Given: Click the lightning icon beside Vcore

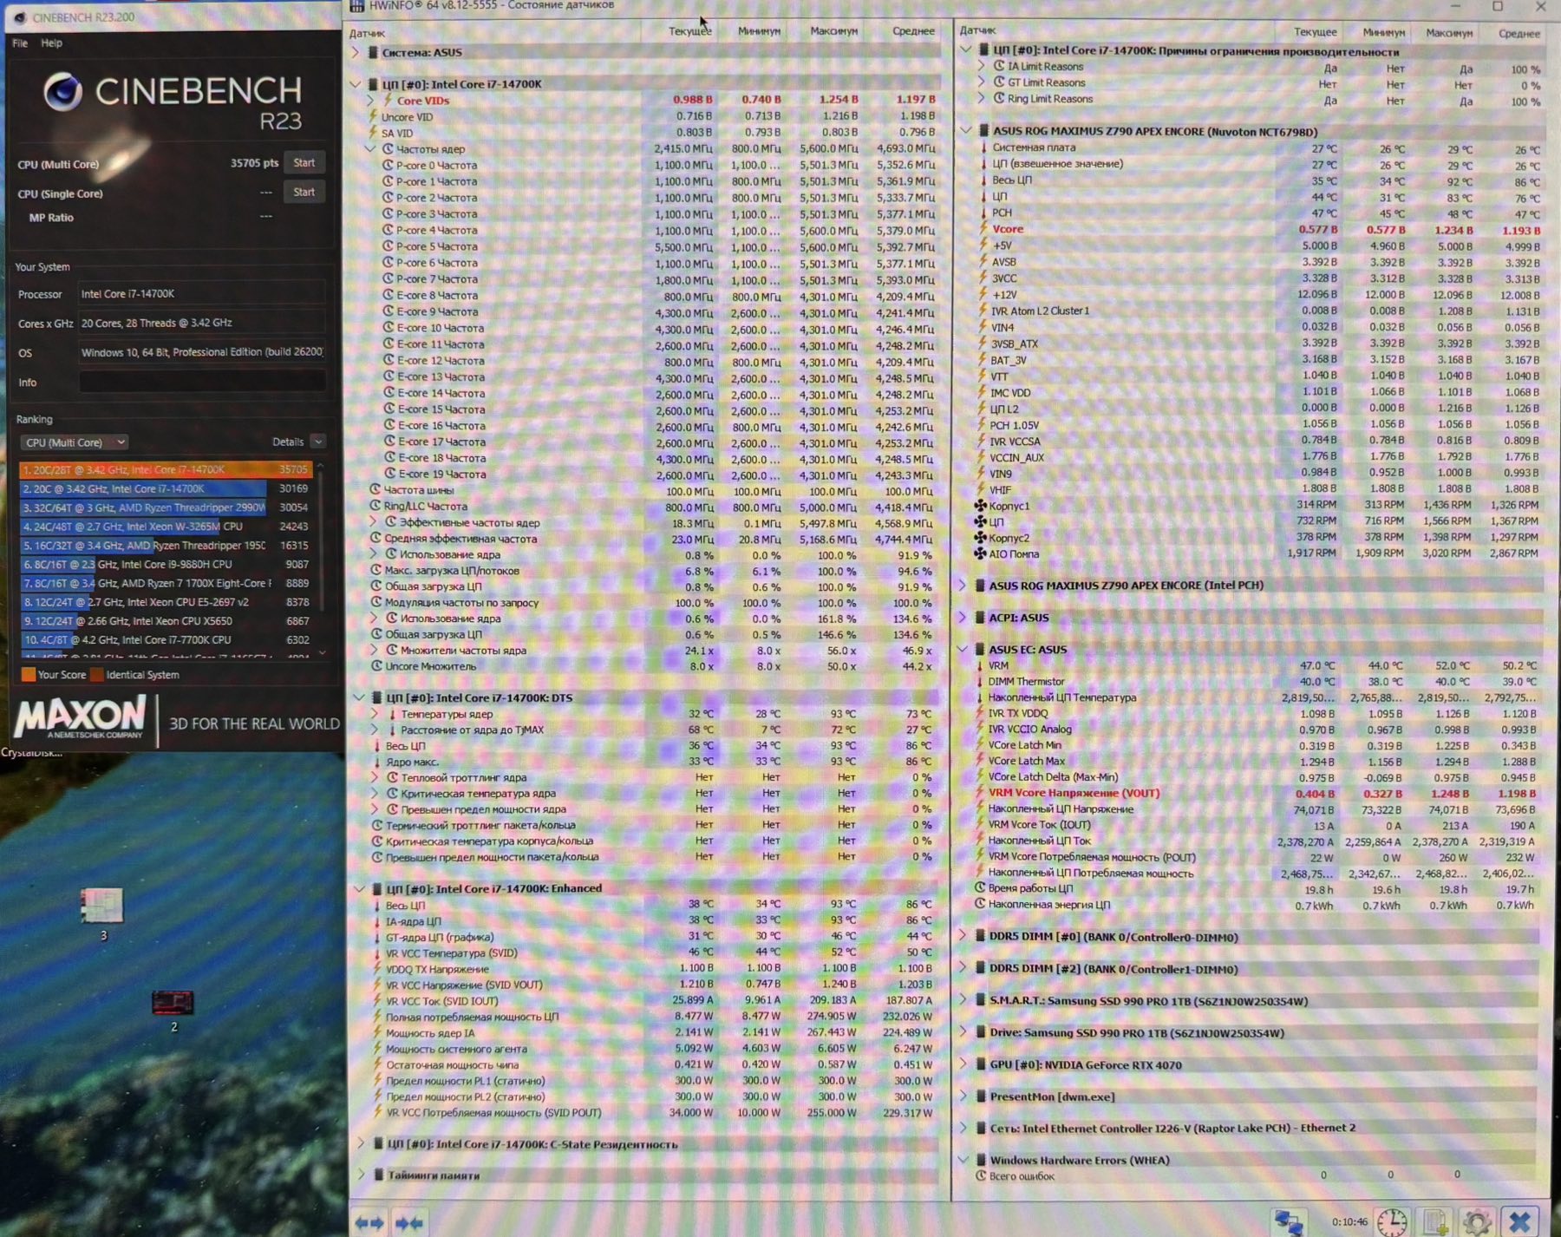Looking at the screenshot, I should (x=983, y=229).
